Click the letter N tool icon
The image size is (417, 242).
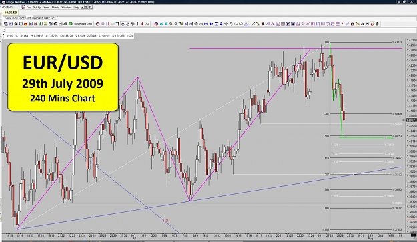(x=367, y=24)
